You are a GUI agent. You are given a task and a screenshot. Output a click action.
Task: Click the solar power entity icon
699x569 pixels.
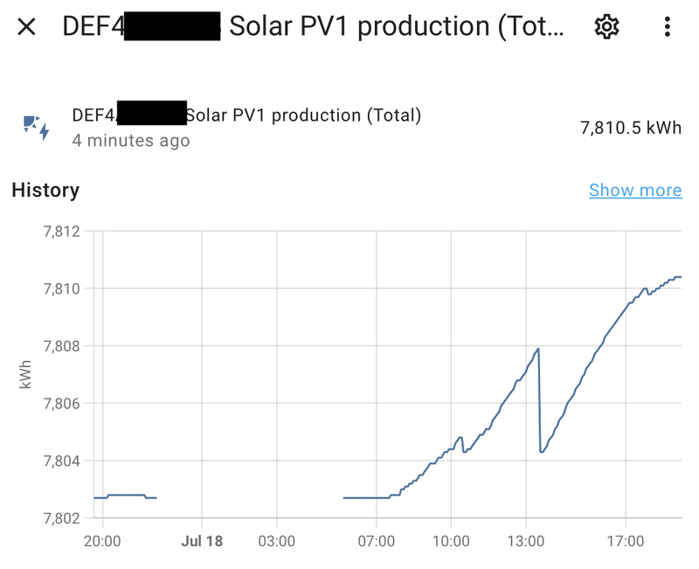pyautogui.click(x=36, y=127)
